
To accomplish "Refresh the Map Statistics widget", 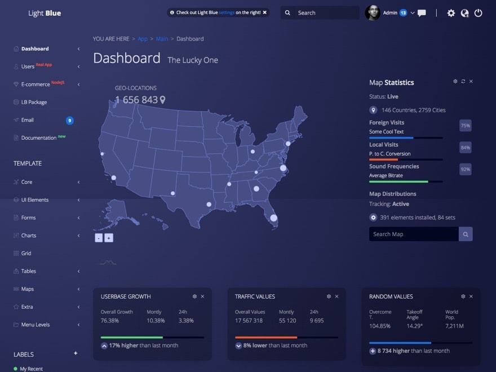I will 463,82.
